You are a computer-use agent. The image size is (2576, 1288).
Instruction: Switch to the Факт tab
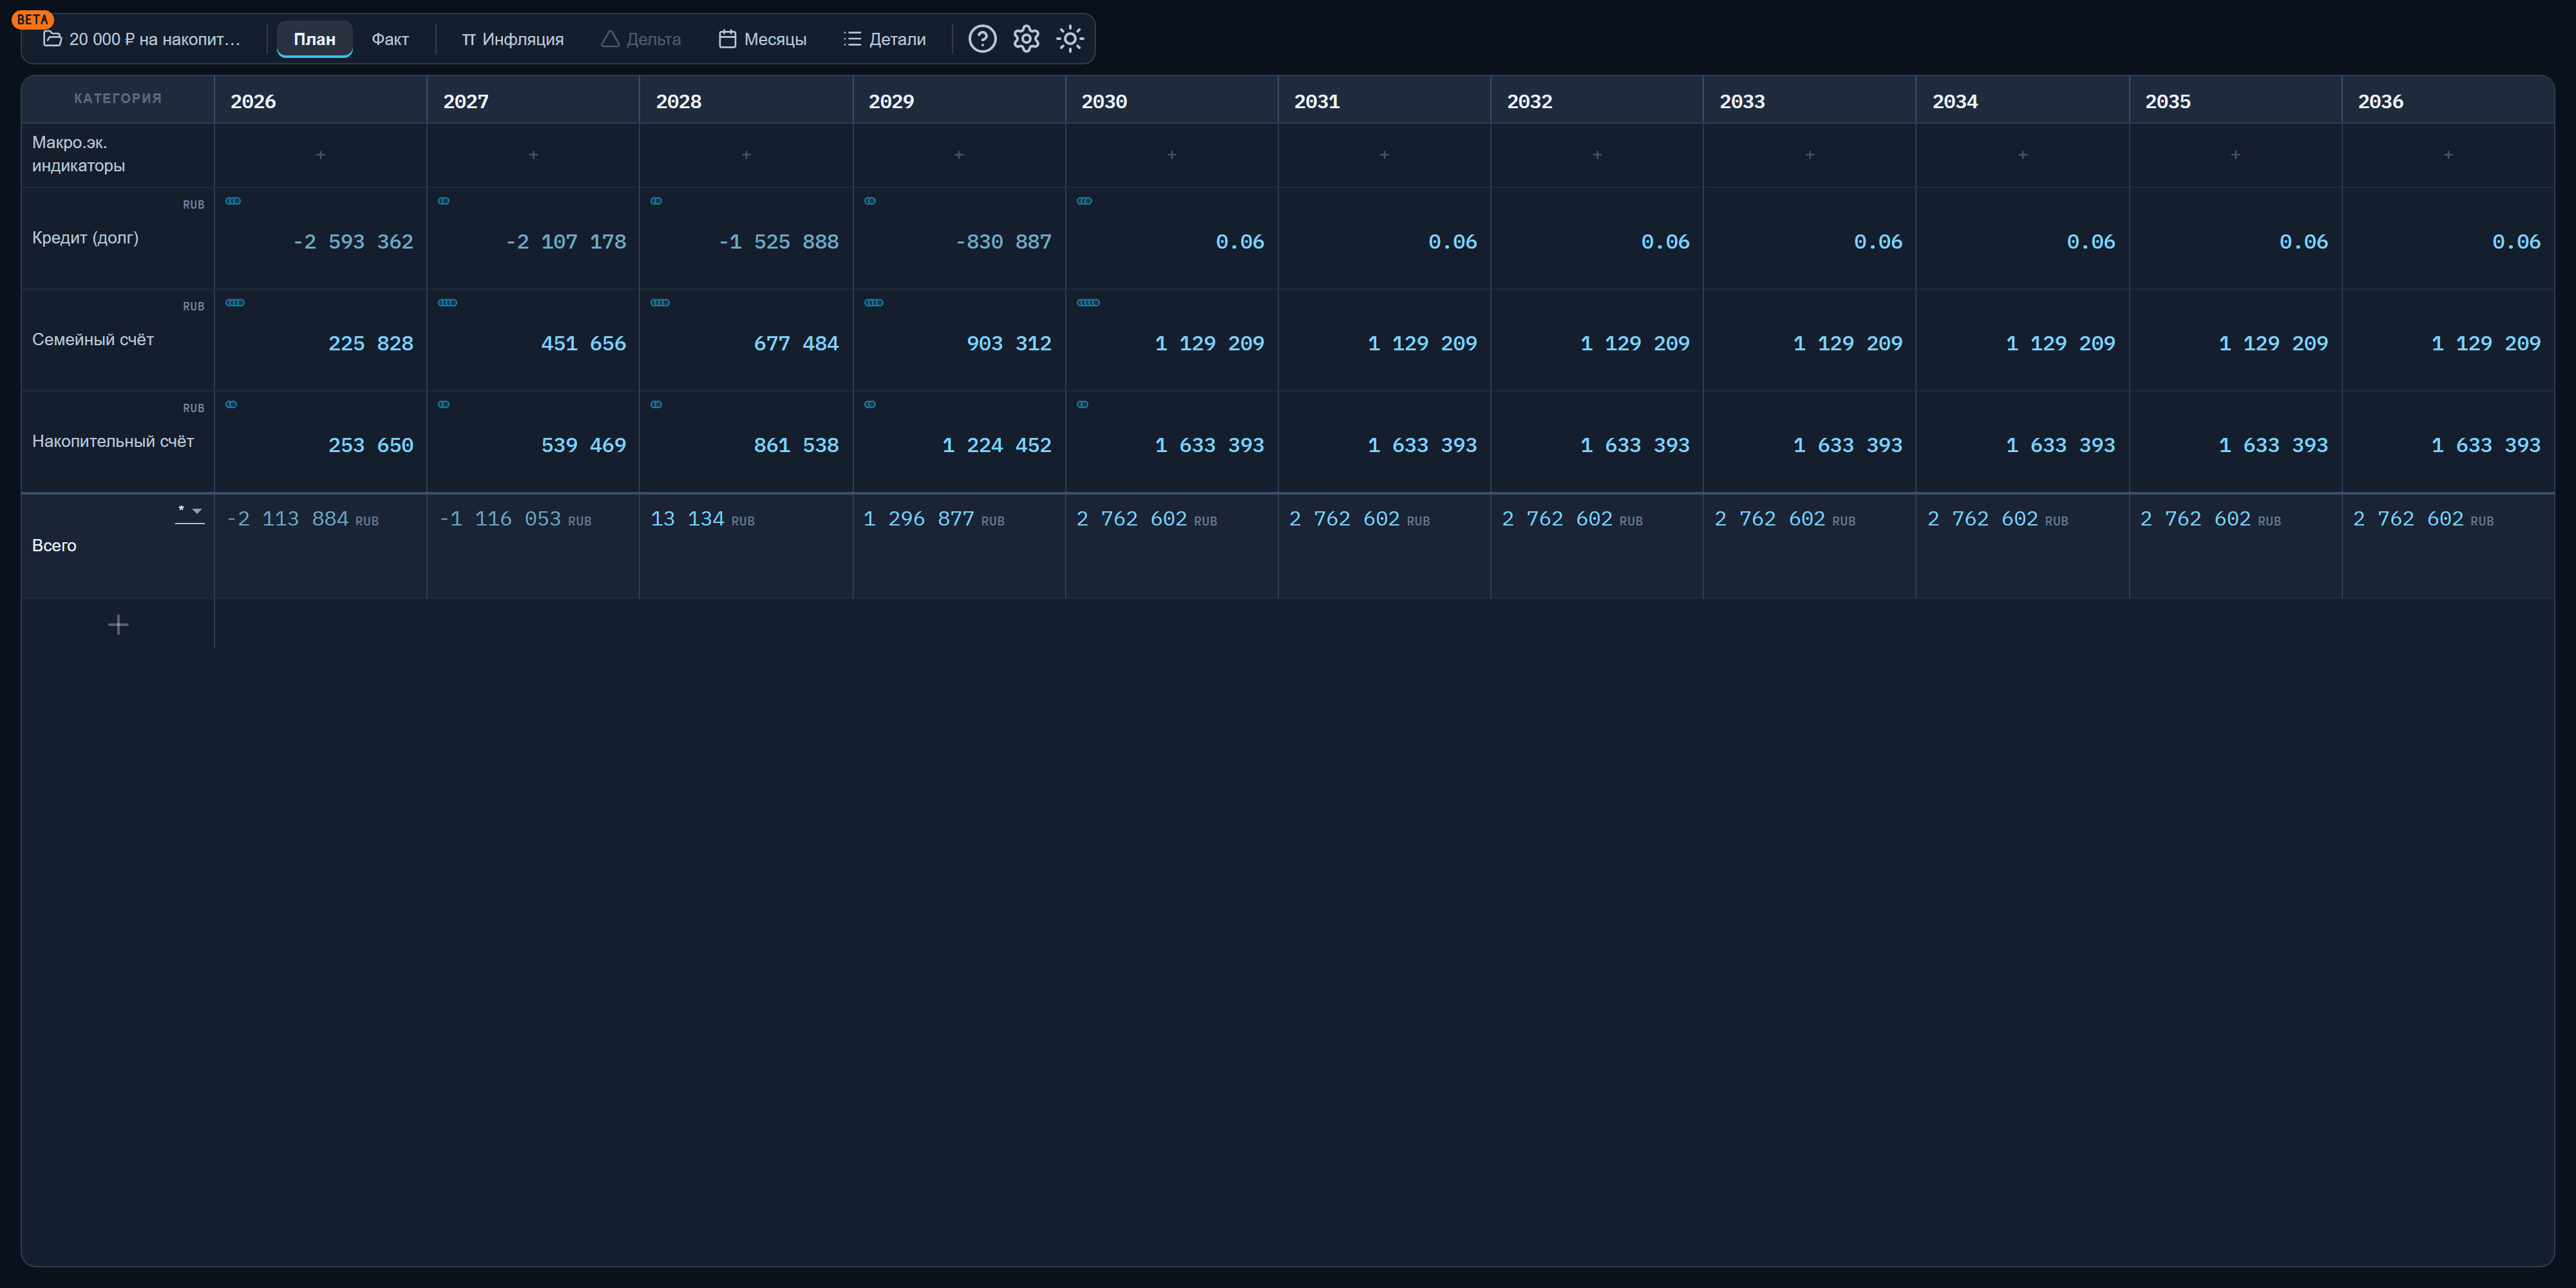tap(390, 39)
